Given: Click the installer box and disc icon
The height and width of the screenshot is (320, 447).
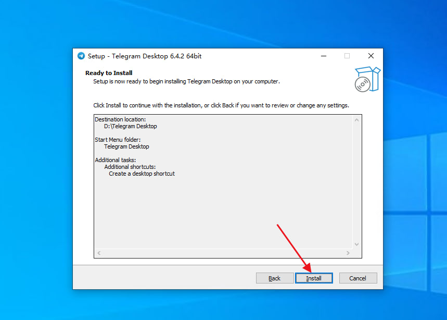Looking at the screenshot, I should tap(367, 79).
